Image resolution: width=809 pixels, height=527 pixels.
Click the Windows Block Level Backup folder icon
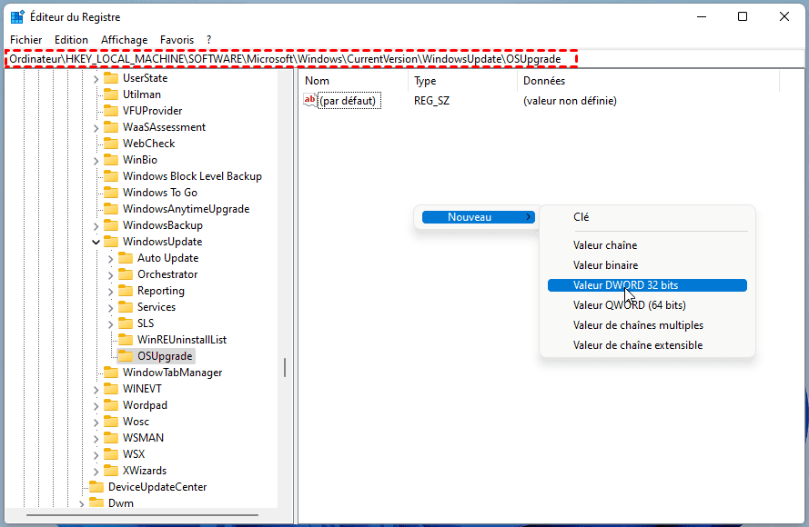click(x=111, y=176)
